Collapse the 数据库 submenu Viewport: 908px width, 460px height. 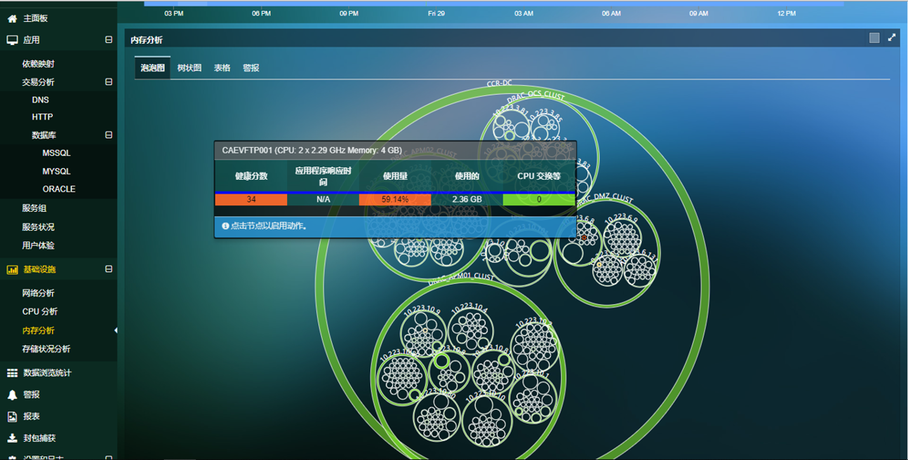(109, 135)
